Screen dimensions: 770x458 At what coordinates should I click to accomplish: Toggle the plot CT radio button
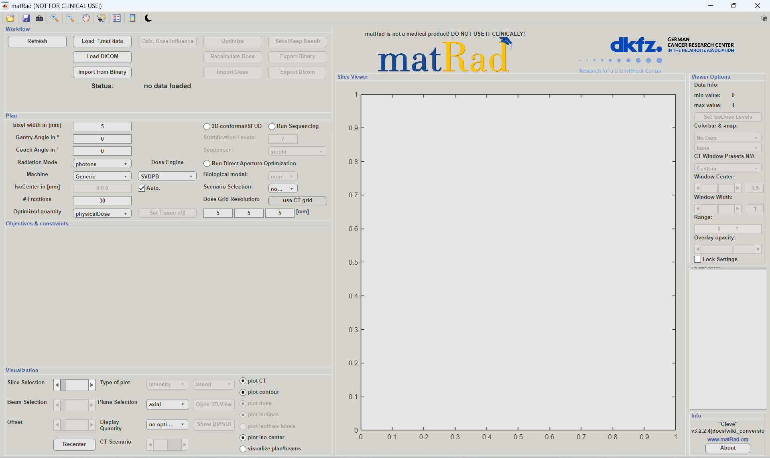coord(243,381)
